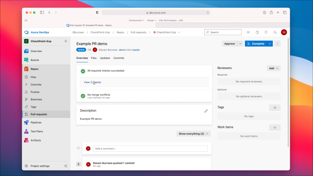Click the dev.azure.com address bar
This screenshot has width=313, height=176.
156,13
